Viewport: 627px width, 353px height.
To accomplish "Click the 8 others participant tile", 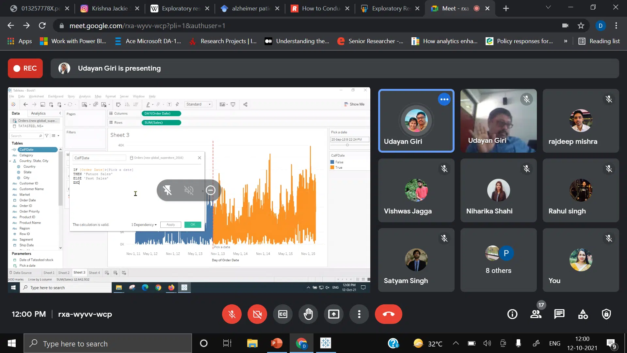I will pos(498,260).
